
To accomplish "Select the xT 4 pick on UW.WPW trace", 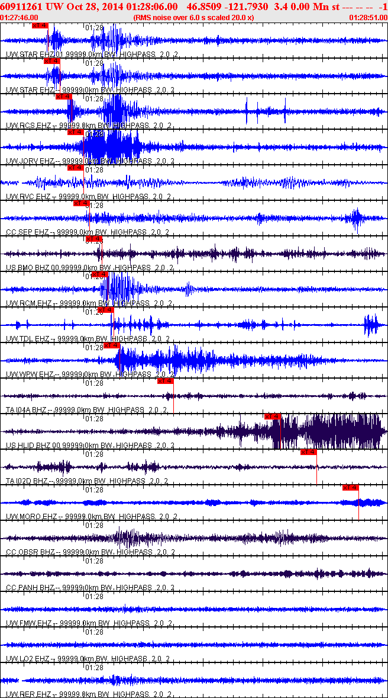I will (x=112, y=345).
